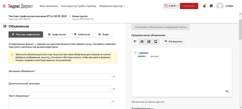Click the '/ домен' preview headline

click(x=143, y=53)
